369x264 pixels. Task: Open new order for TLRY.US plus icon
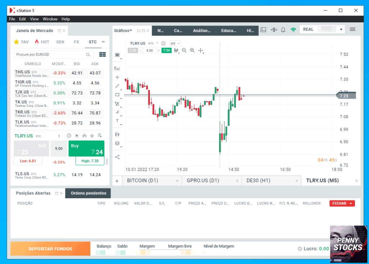click(77, 136)
